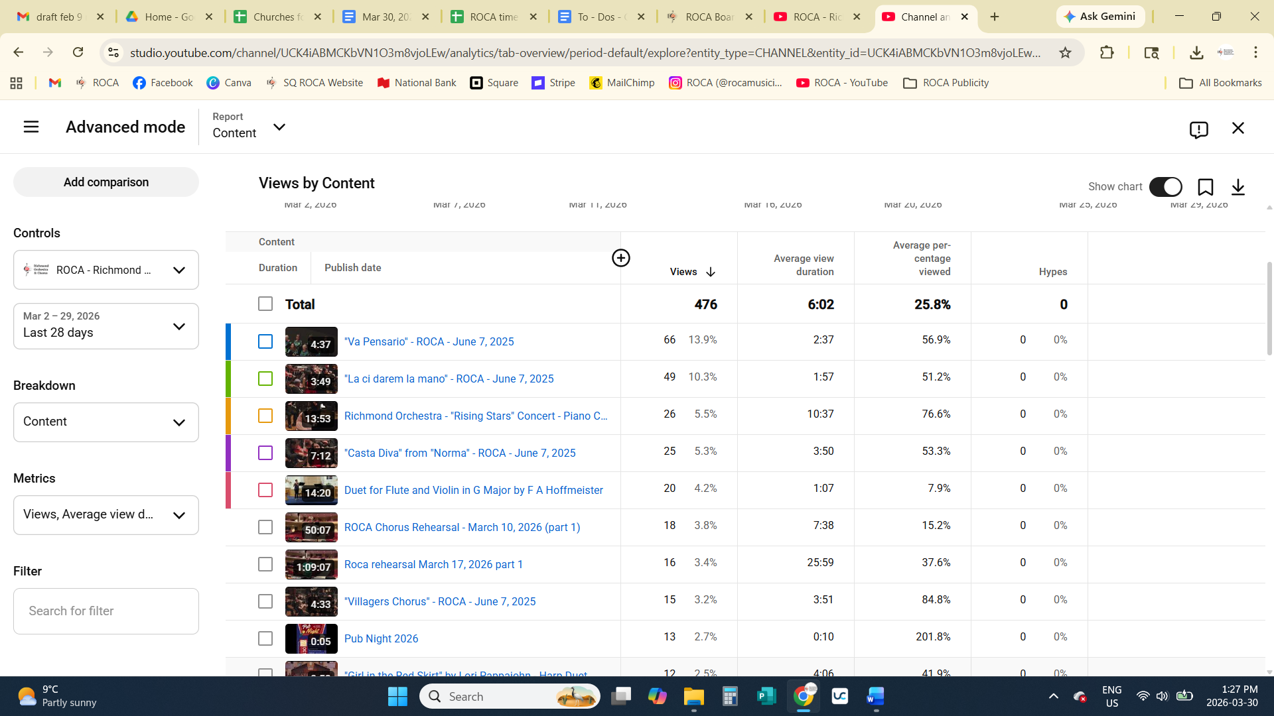The width and height of the screenshot is (1274, 716).
Task: Close Advanced mode with the X icon
Action: click(x=1238, y=128)
